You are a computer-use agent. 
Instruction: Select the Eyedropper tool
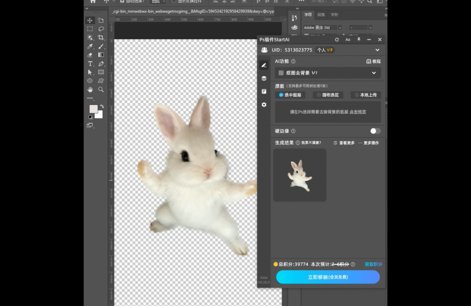pos(90,46)
